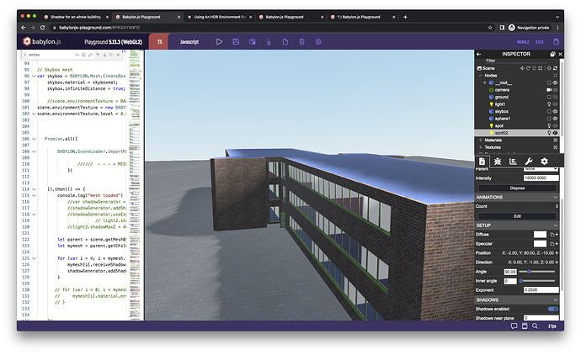Save the playground code

[236, 42]
